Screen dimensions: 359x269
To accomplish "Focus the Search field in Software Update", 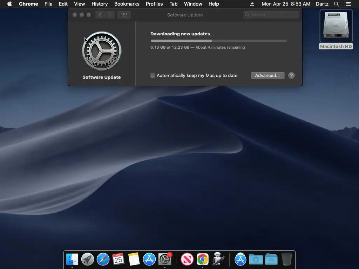I will (x=271, y=15).
